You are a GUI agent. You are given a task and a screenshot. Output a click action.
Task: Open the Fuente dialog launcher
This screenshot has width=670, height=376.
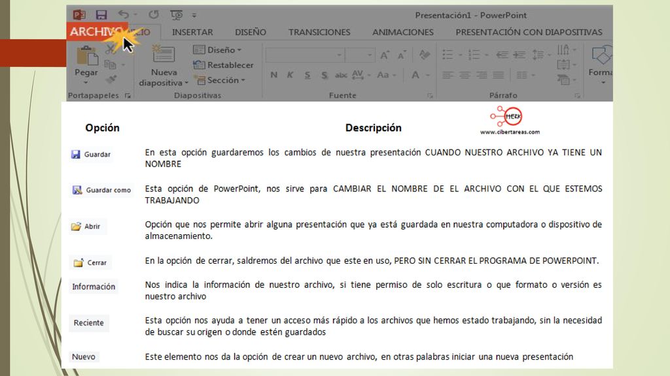click(430, 96)
